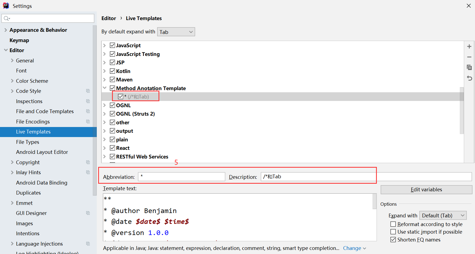The width and height of the screenshot is (475, 254).
Task: Open the File Types settings page
Action: pyautogui.click(x=27, y=142)
